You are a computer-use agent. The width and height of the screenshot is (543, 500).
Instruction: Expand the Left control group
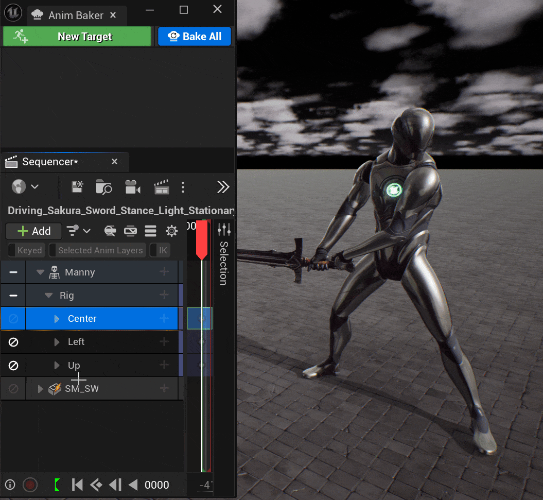pyautogui.click(x=57, y=342)
